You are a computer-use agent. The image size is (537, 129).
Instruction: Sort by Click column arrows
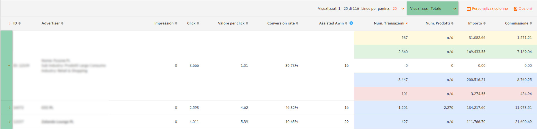198,23
